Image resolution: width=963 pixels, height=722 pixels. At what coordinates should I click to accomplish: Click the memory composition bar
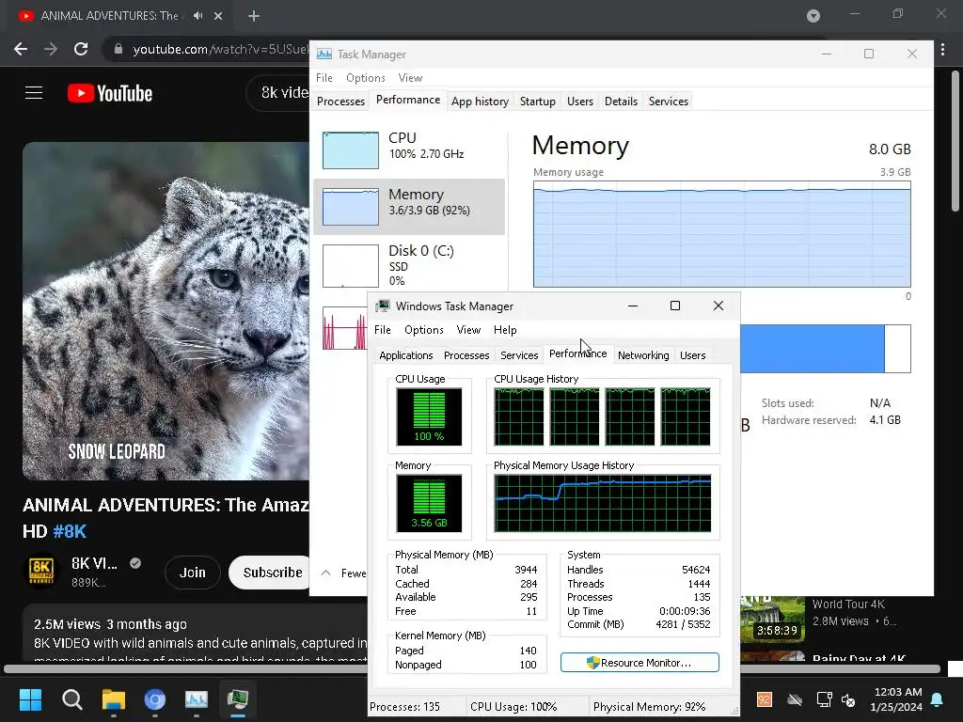825,349
